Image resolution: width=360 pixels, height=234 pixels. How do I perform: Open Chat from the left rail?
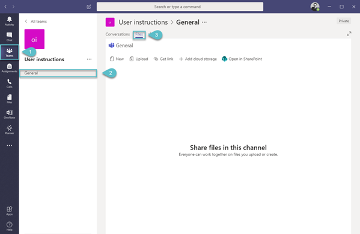click(9, 37)
